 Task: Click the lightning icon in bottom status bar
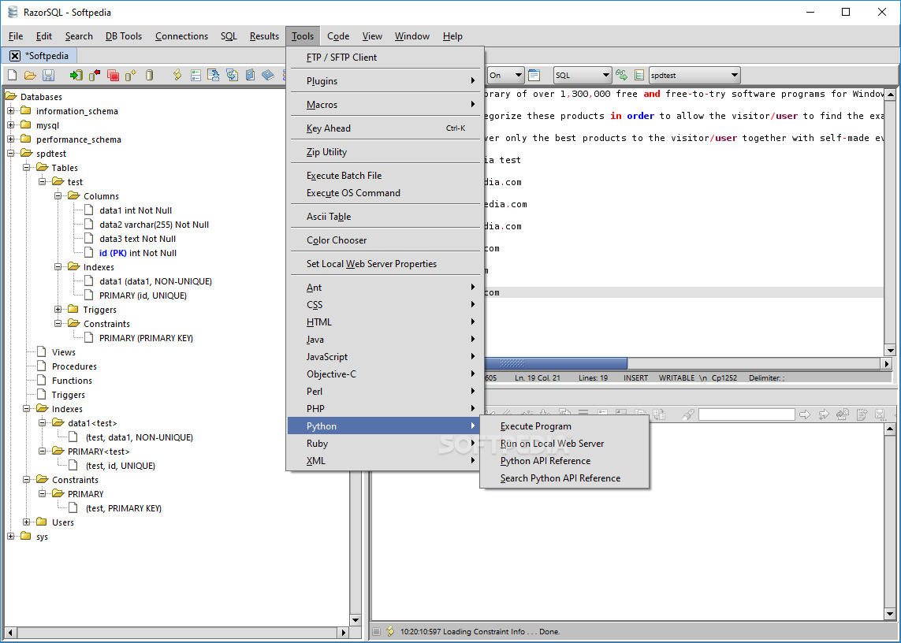(390, 631)
